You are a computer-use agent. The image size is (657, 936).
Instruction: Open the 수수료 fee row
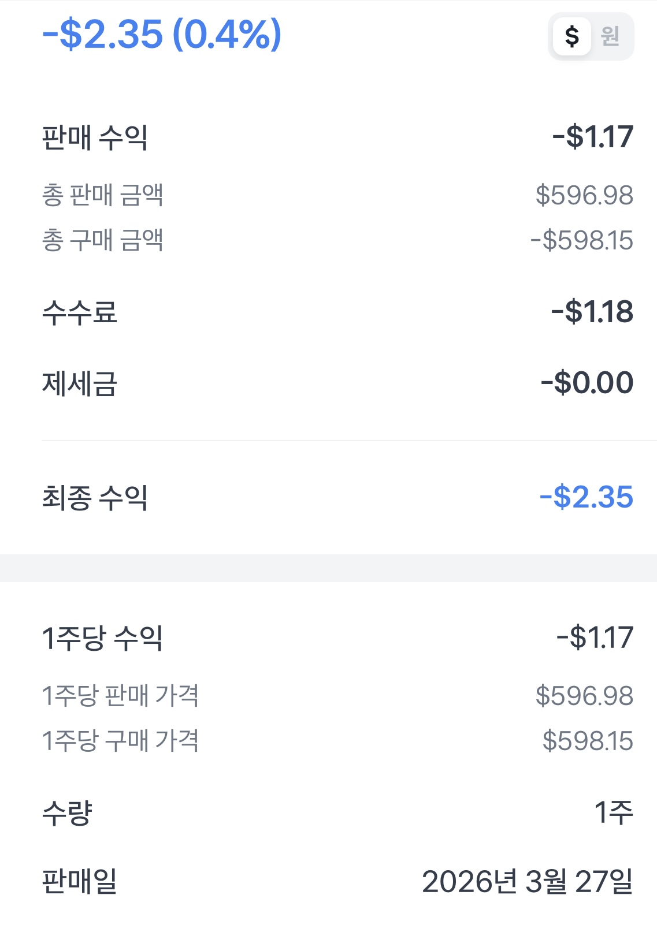point(80,312)
